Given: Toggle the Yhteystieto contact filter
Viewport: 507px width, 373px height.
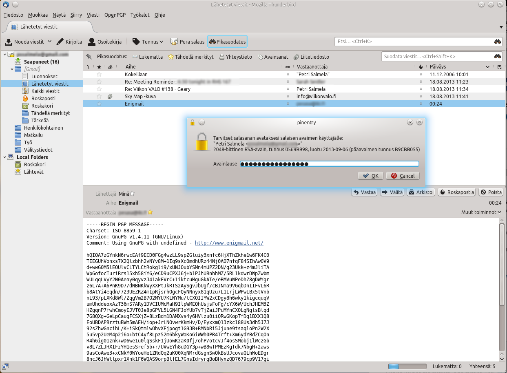Looking at the screenshot, I should (236, 57).
